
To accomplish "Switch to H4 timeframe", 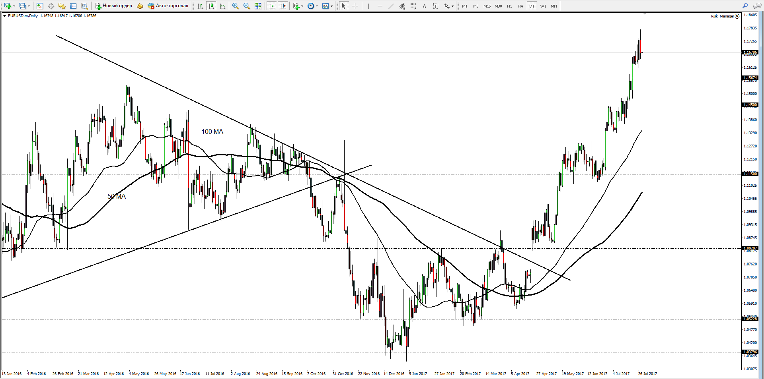I will click(520, 6).
